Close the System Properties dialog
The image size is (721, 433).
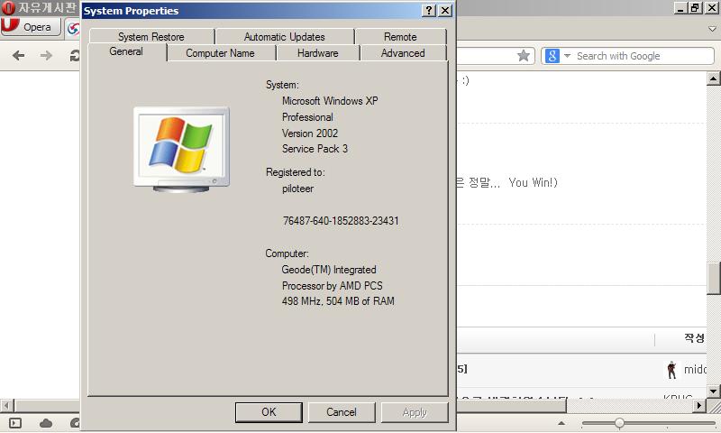(445, 10)
